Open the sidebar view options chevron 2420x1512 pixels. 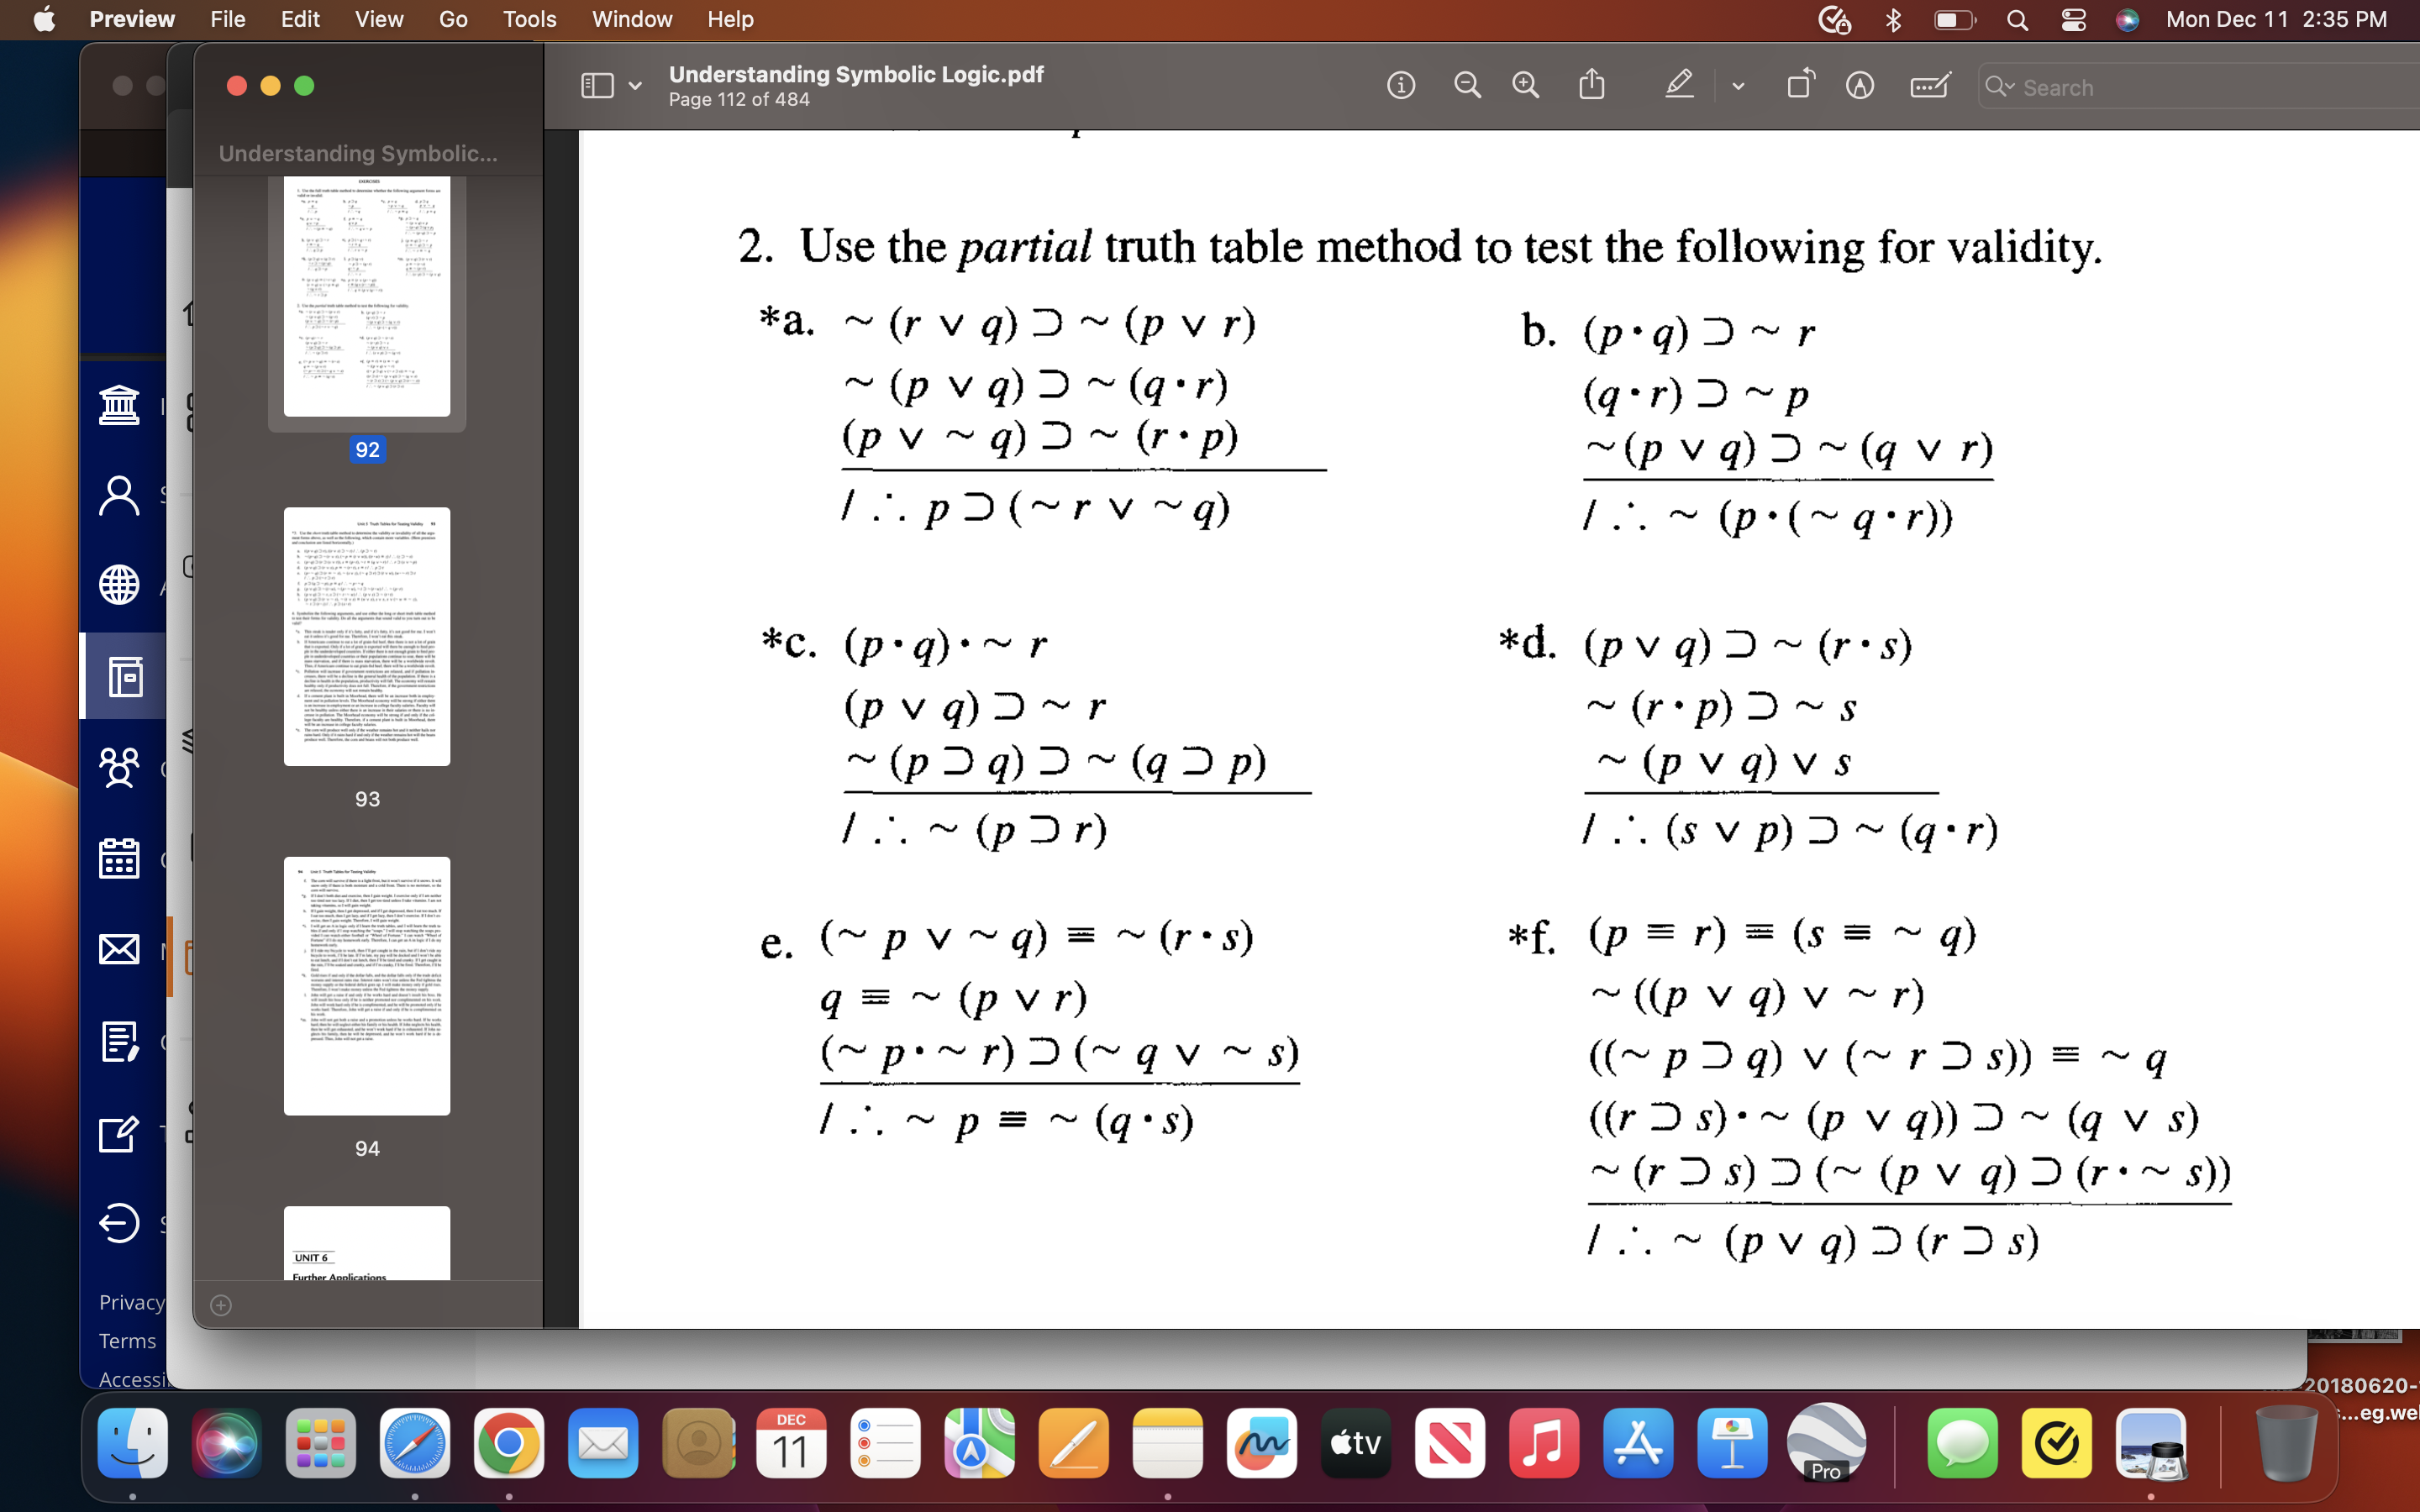pyautogui.click(x=634, y=85)
